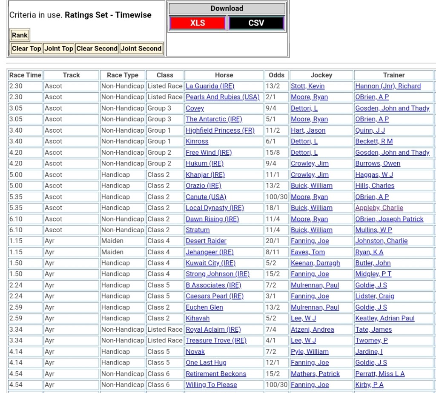
Task: Open jockey Stott, Kevin profile
Action: 307,86
